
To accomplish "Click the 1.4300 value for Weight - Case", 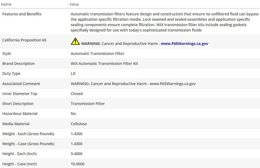I will [x=77, y=144].
